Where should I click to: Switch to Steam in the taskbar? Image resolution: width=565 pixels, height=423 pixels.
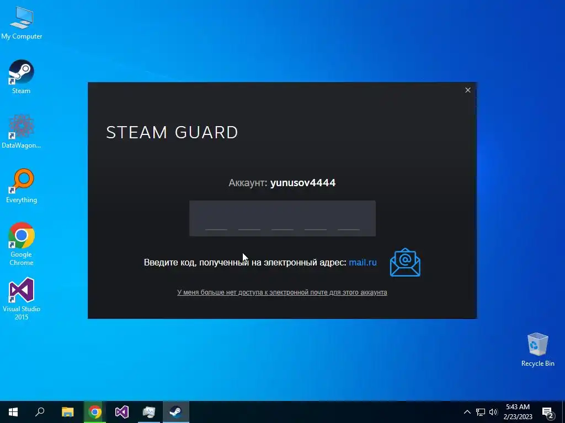[x=176, y=412]
